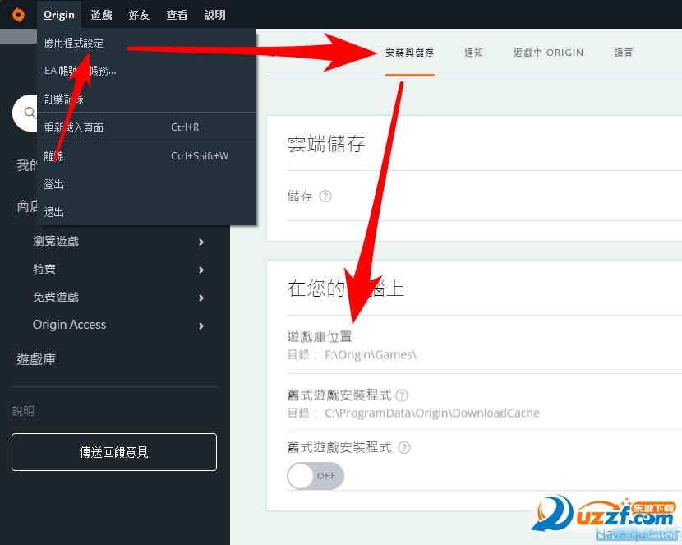Click 說明 link in sidebar

tap(23, 411)
